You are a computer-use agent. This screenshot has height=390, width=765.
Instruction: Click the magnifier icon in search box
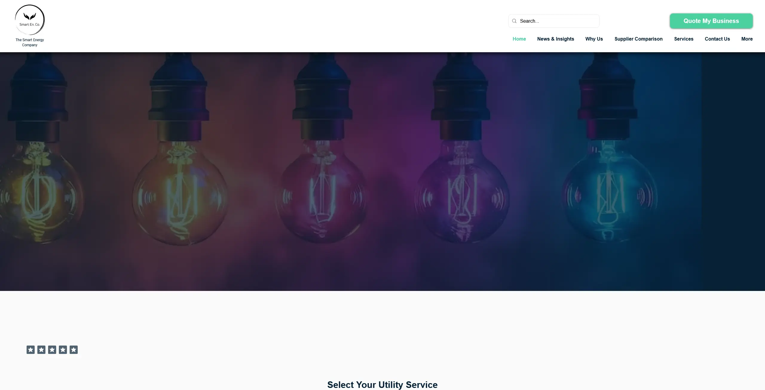pos(514,21)
